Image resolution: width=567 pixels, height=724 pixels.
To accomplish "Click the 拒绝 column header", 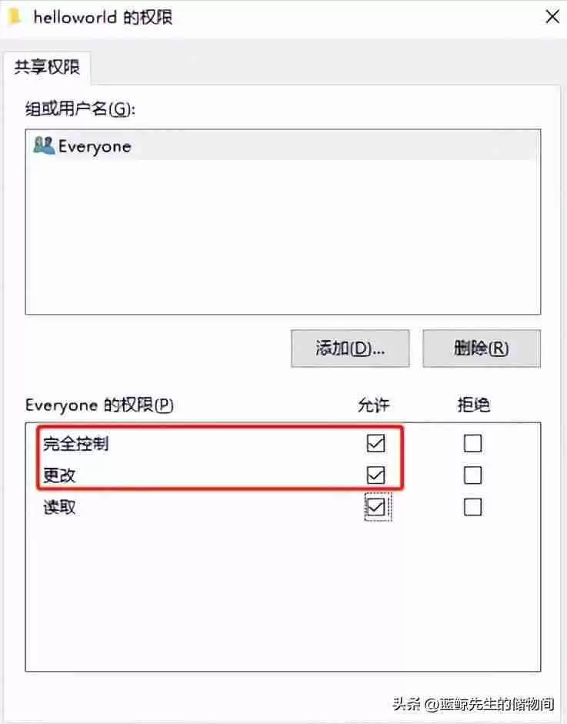I will pos(472,405).
